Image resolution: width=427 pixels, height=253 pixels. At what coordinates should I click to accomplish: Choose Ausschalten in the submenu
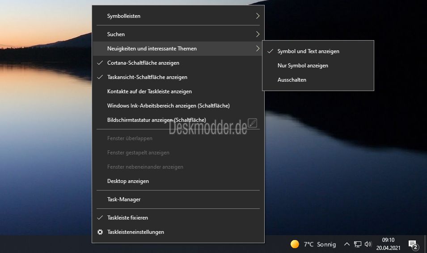(x=318, y=80)
